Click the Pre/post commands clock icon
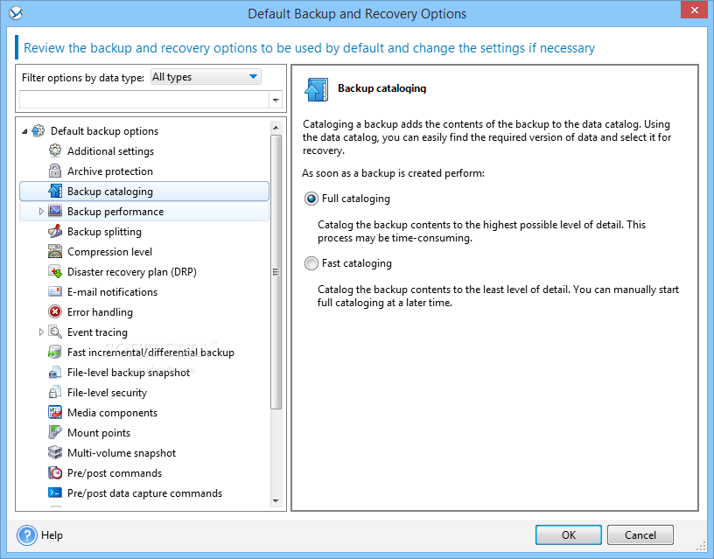 [x=55, y=473]
